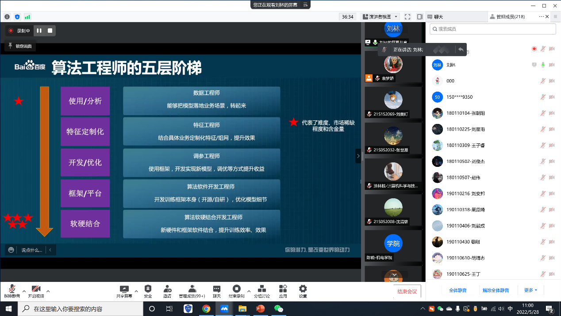Image resolution: width=561 pixels, height=316 pixels.
Task: Click the 安全 security shield icon
Action: pyautogui.click(x=148, y=290)
